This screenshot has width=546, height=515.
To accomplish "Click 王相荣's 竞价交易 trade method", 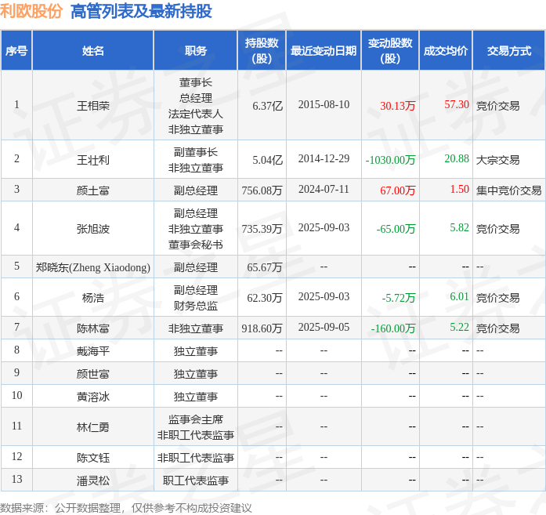I will [497, 106].
